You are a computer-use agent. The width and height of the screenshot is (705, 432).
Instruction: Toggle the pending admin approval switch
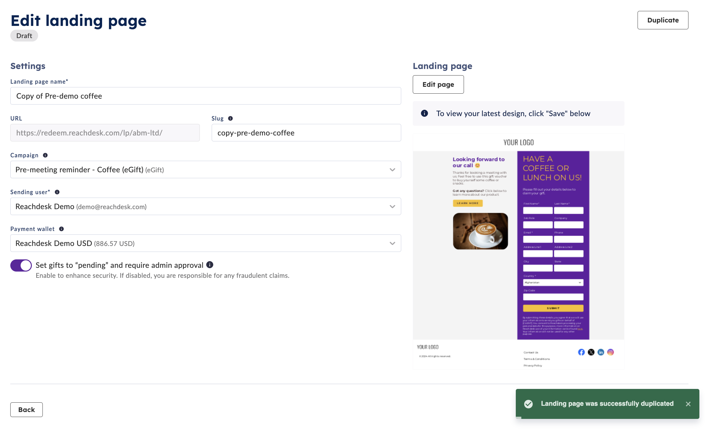(x=21, y=265)
